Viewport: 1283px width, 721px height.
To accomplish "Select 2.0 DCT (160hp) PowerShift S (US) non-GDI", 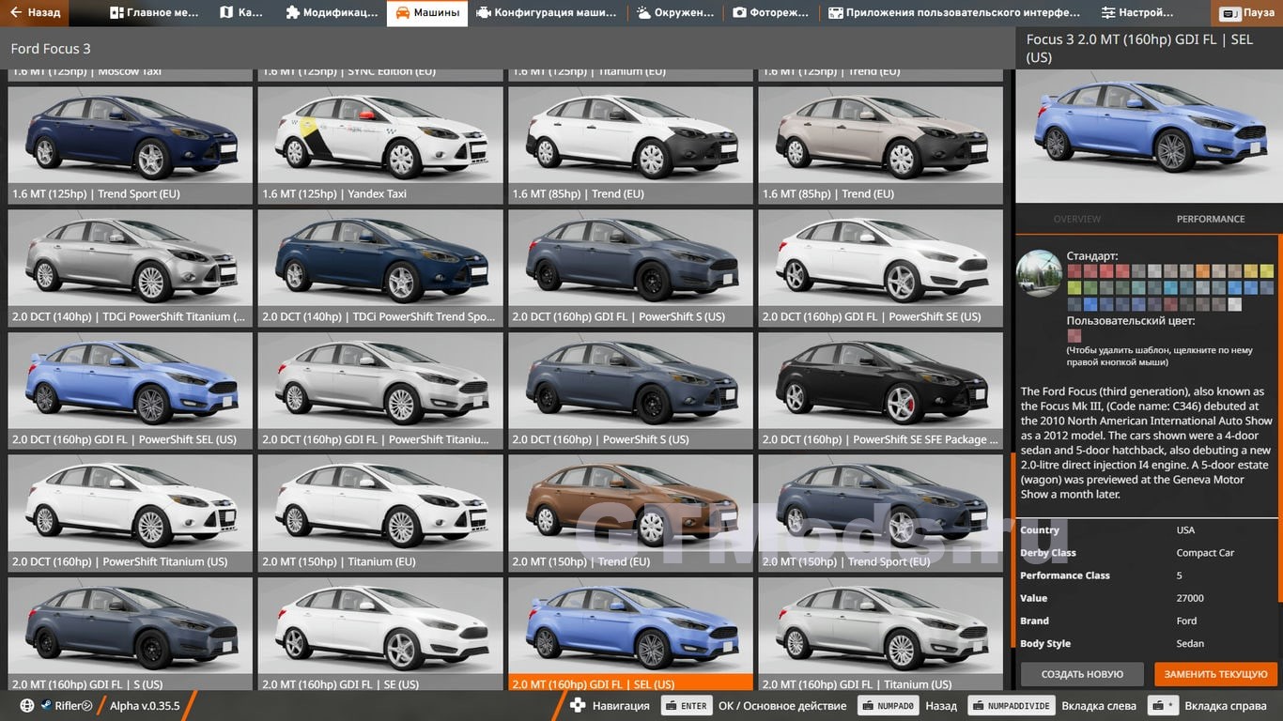I will click(x=630, y=391).
